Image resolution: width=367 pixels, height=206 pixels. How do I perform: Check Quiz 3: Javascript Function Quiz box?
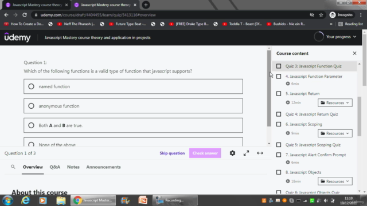[279, 66]
